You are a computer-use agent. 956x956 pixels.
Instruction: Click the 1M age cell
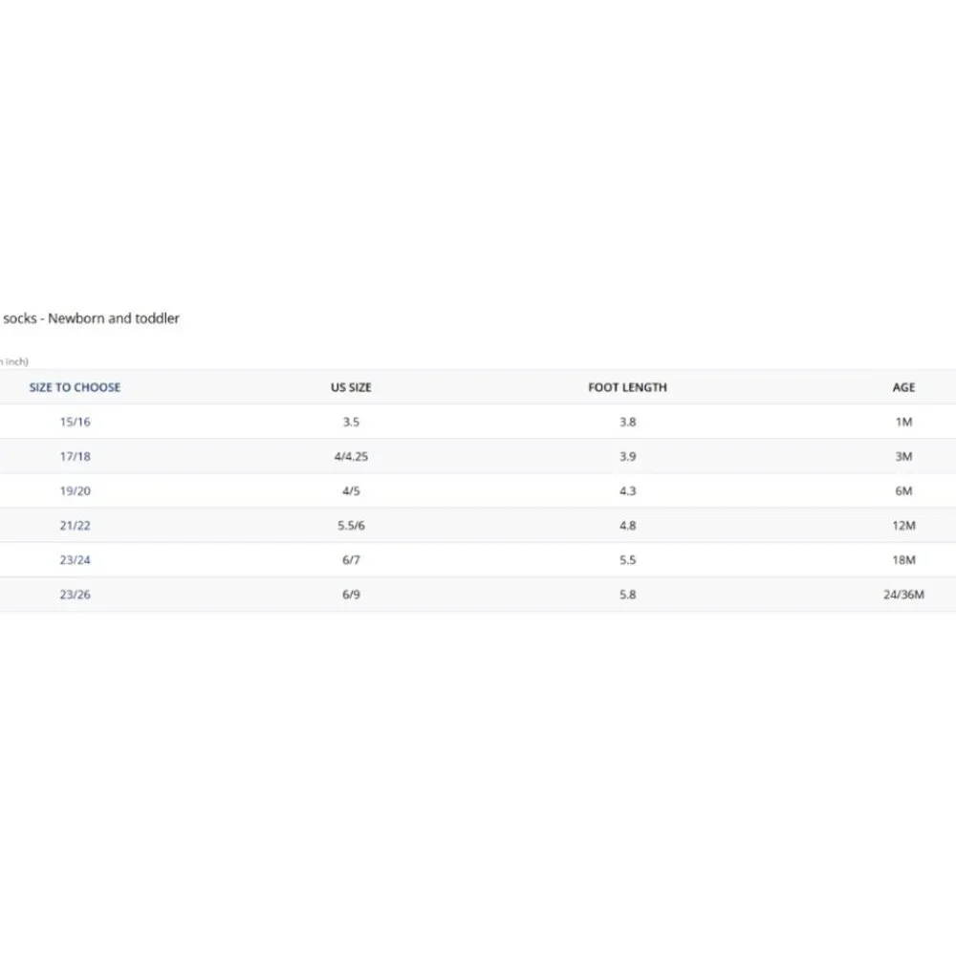(903, 422)
